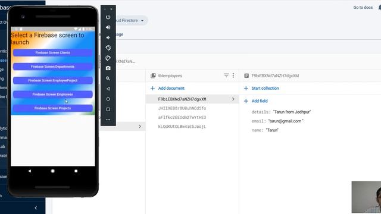Raise volume with emulator volume up icon
This screenshot has width=381, height=214.
coord(108,27)
